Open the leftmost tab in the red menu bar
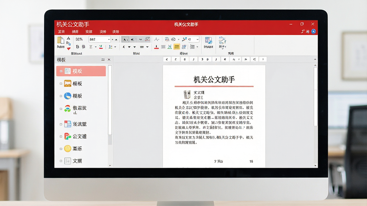This screenshot has width=367, height=206. tap(61, 32)
